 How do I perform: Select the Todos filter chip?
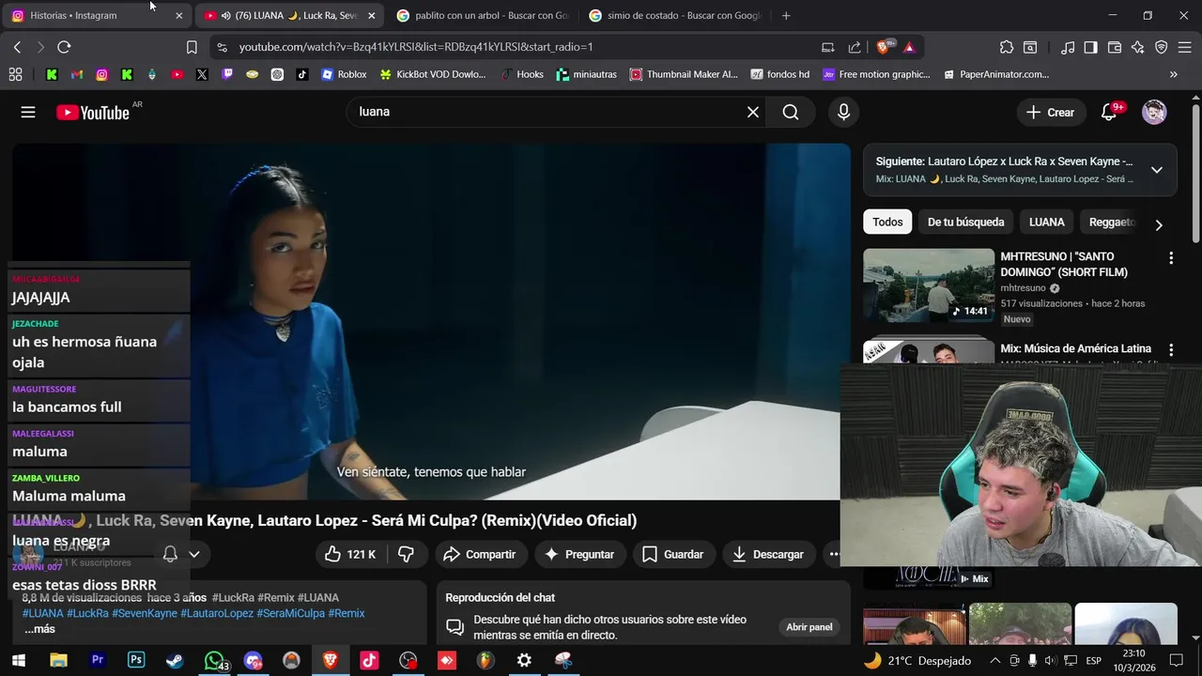887,223
